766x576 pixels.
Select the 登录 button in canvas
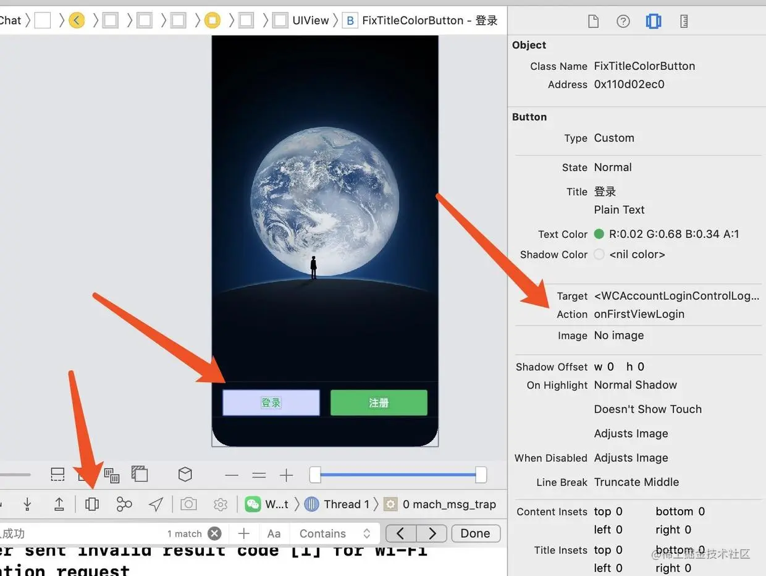tap(271, 403)
